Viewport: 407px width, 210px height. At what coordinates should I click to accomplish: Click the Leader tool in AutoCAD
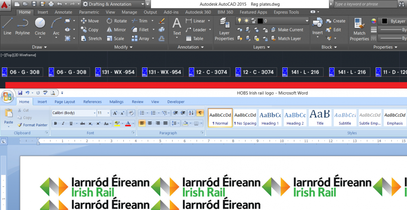tap(196, 30)
